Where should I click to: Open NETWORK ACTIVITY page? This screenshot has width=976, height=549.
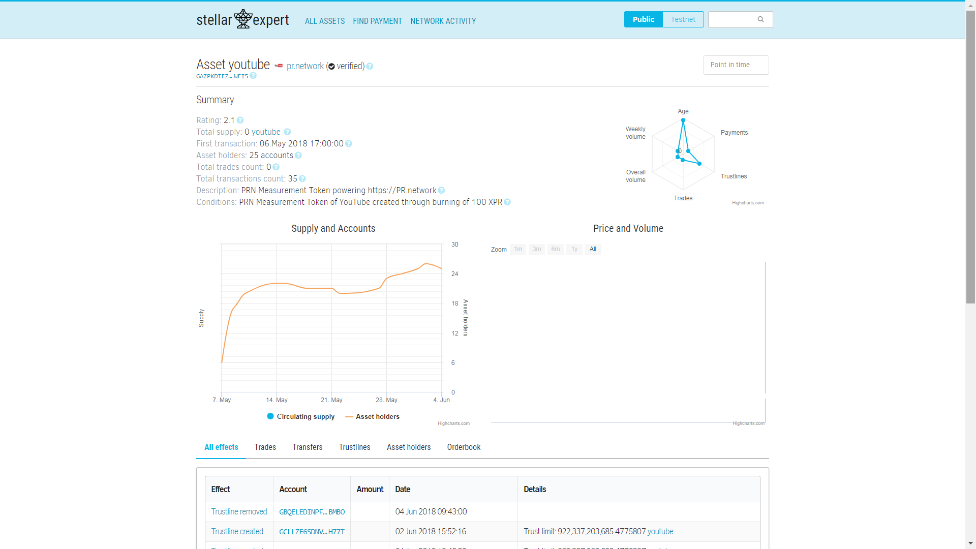click(x=443, y=21)
